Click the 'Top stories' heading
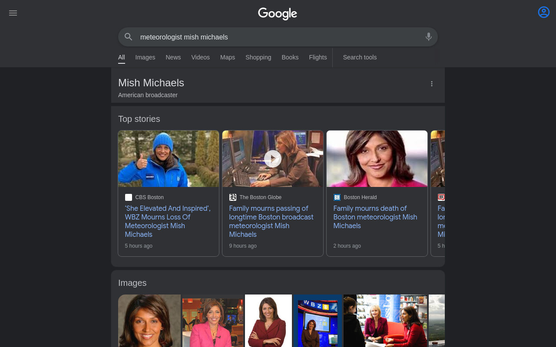This screenshot has height=347, width=556. tap(139, 119)
